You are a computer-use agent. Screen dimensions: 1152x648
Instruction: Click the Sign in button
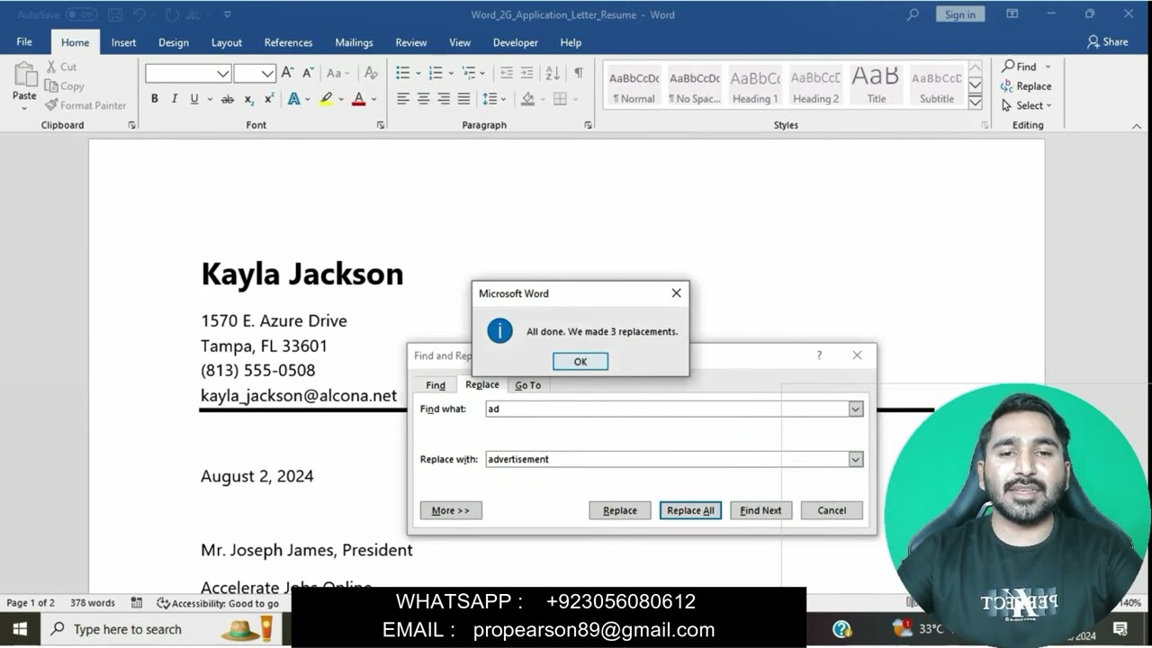tap(960, 14)
